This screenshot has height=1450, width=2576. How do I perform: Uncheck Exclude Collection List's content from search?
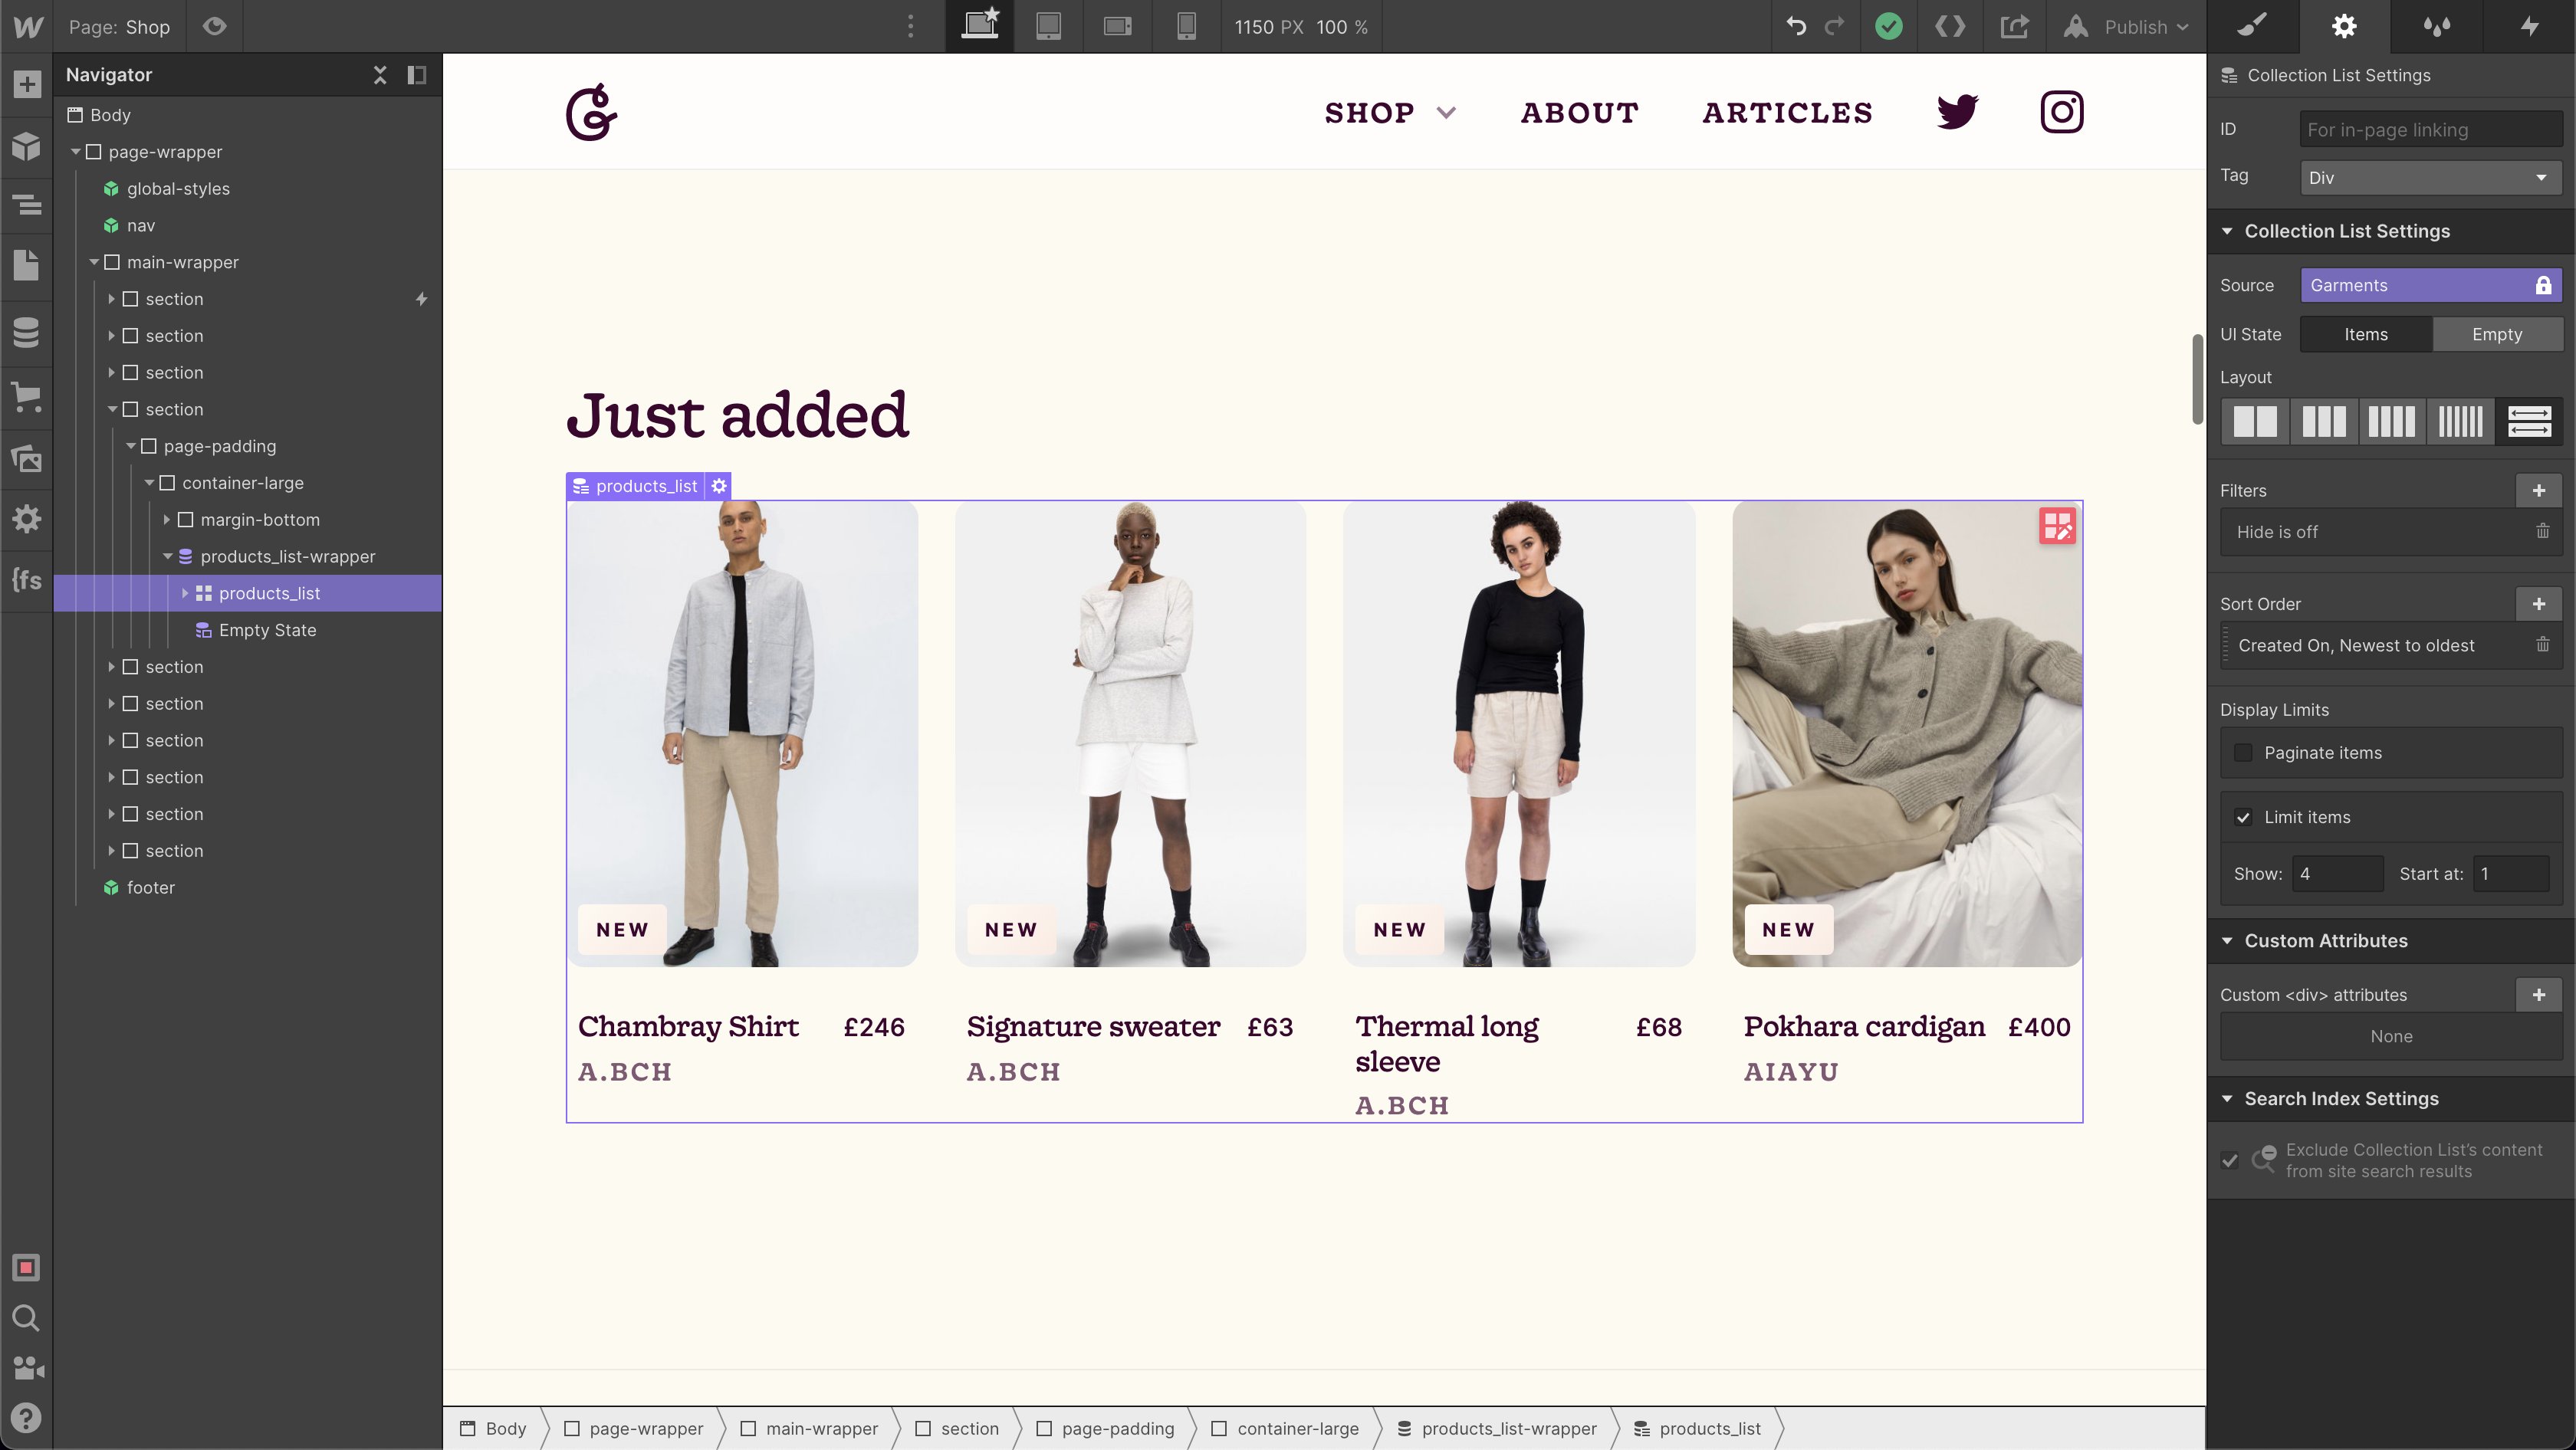click(2231, 1160)
